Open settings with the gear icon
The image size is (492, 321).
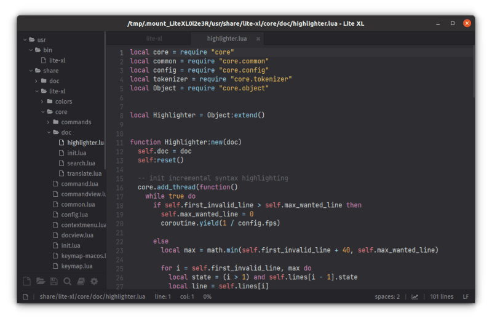[x=94, y=282]
